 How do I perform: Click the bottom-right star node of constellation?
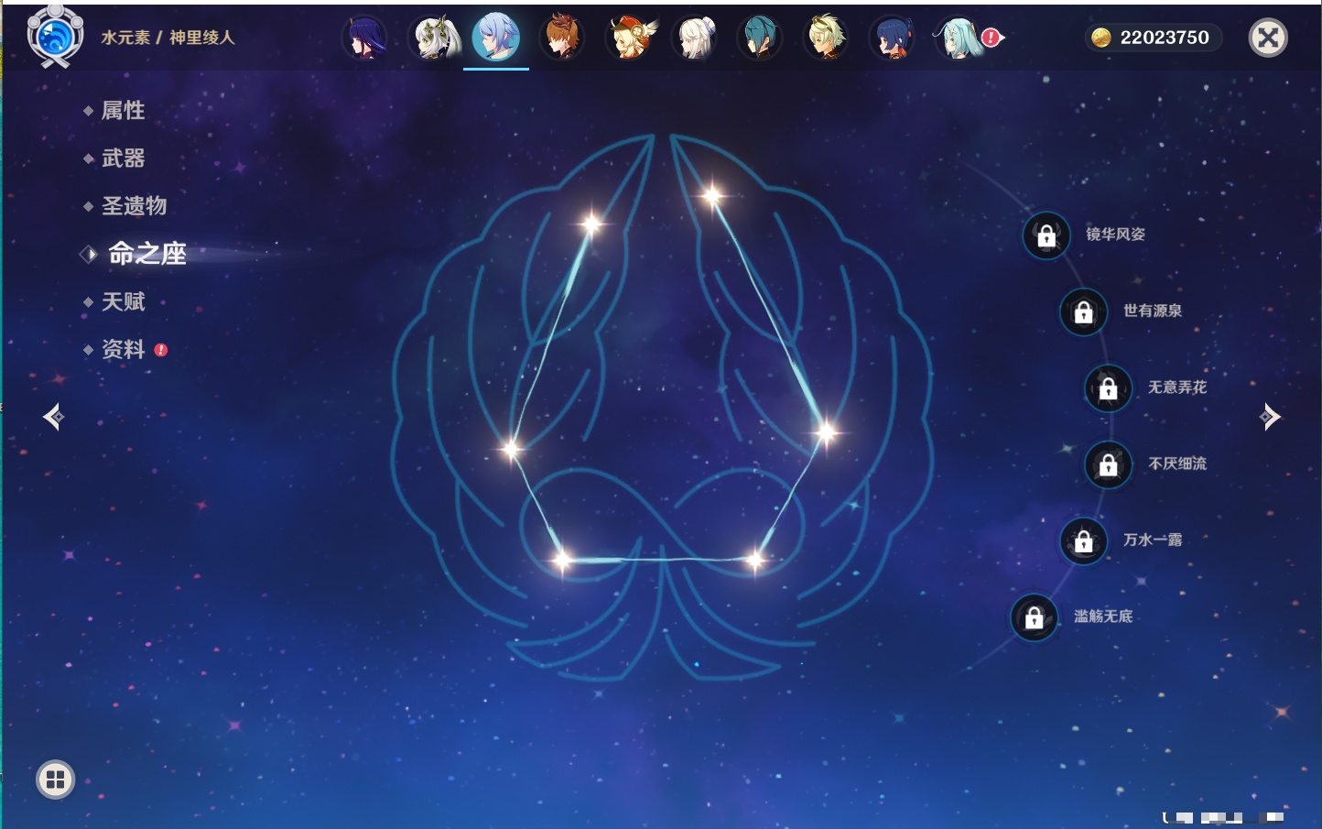pos(755,559)
